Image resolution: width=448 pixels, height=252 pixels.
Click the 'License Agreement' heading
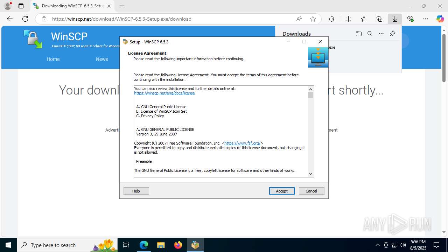pyautogui.click(x=147, y=53)
